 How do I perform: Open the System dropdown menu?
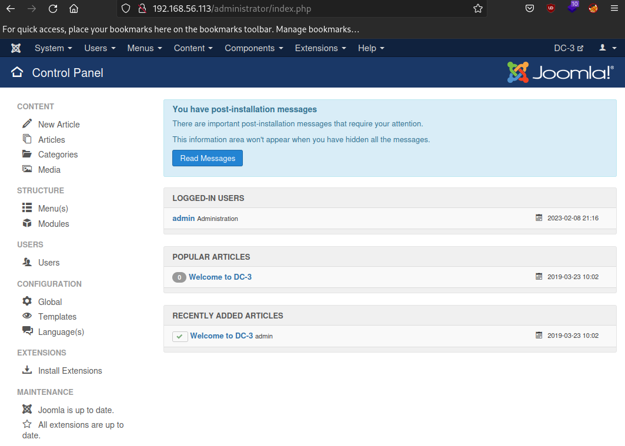coord(52,48)
